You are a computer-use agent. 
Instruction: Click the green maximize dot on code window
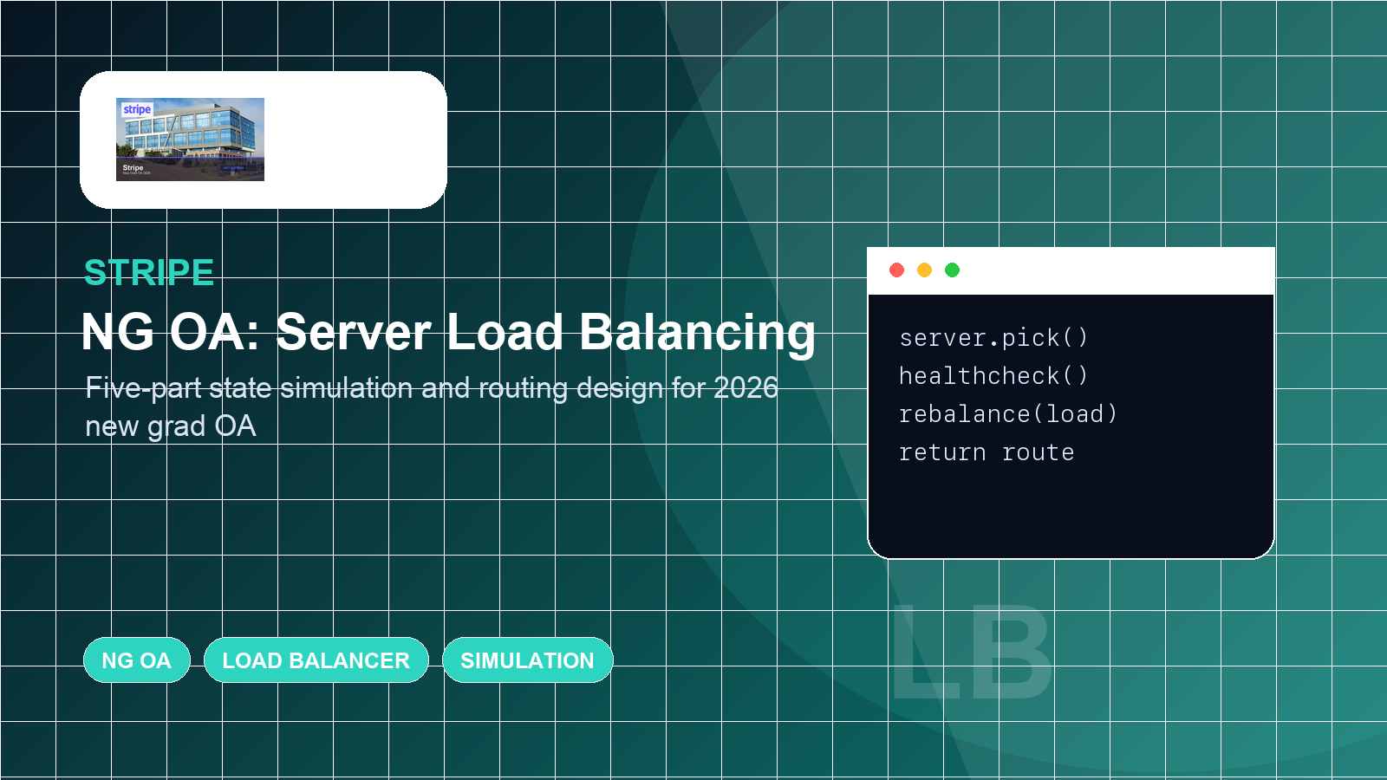953,270
